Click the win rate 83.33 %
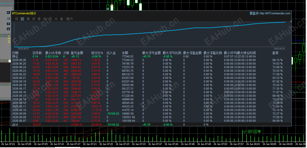Screen dimensions: 307x148 tap(278, 78)
